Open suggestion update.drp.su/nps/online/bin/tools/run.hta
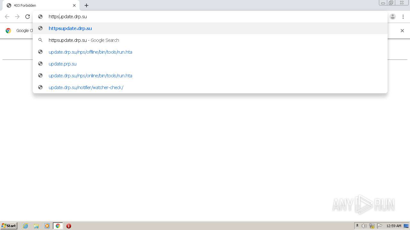 (210, 76)
